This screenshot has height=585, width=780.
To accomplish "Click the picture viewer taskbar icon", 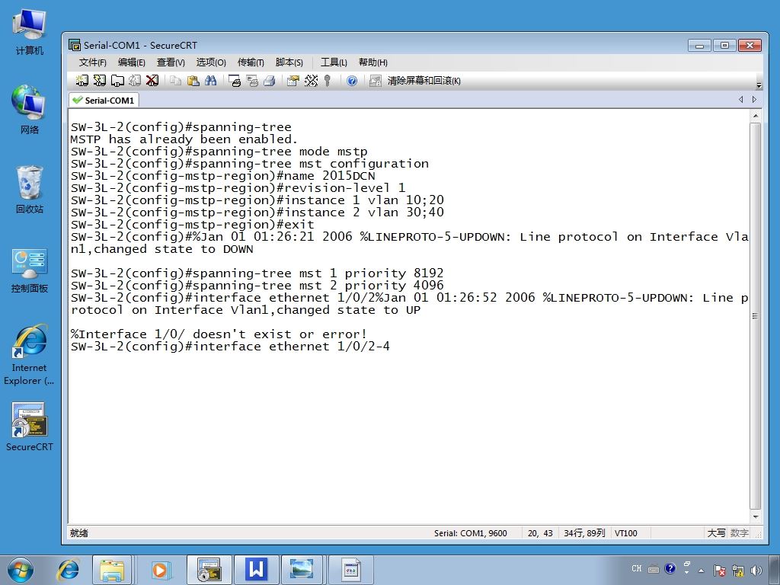I will 302,570.
